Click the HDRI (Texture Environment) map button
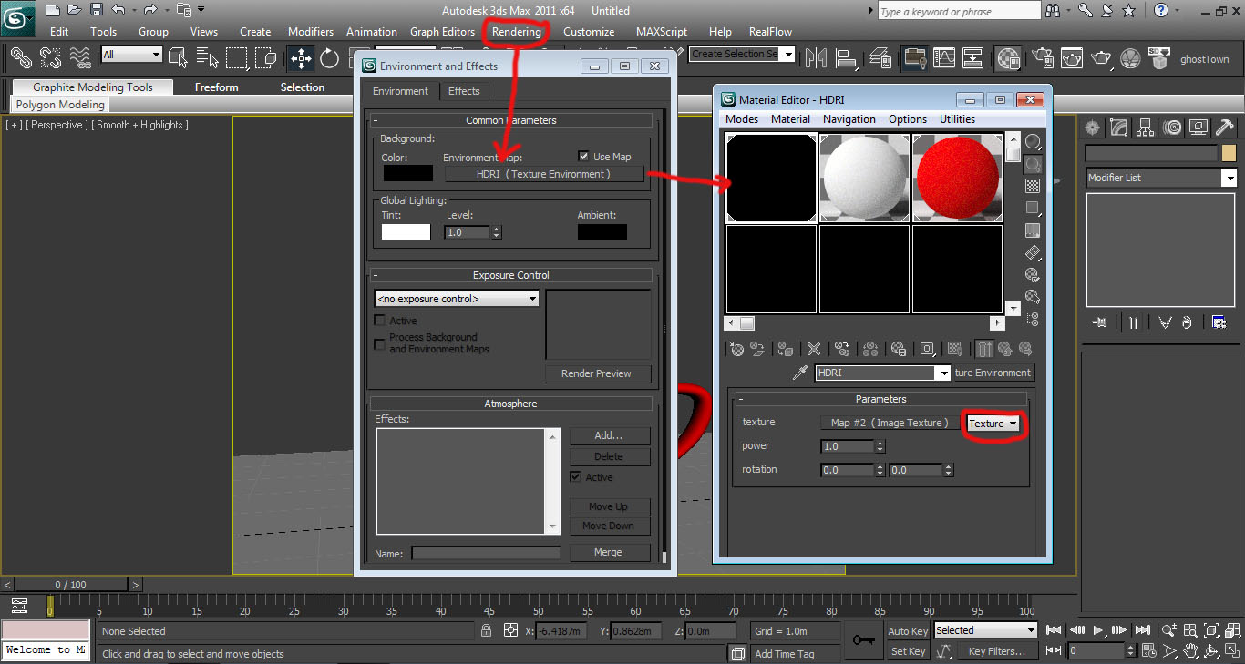 pyautogui.click(x=543, y=174)
